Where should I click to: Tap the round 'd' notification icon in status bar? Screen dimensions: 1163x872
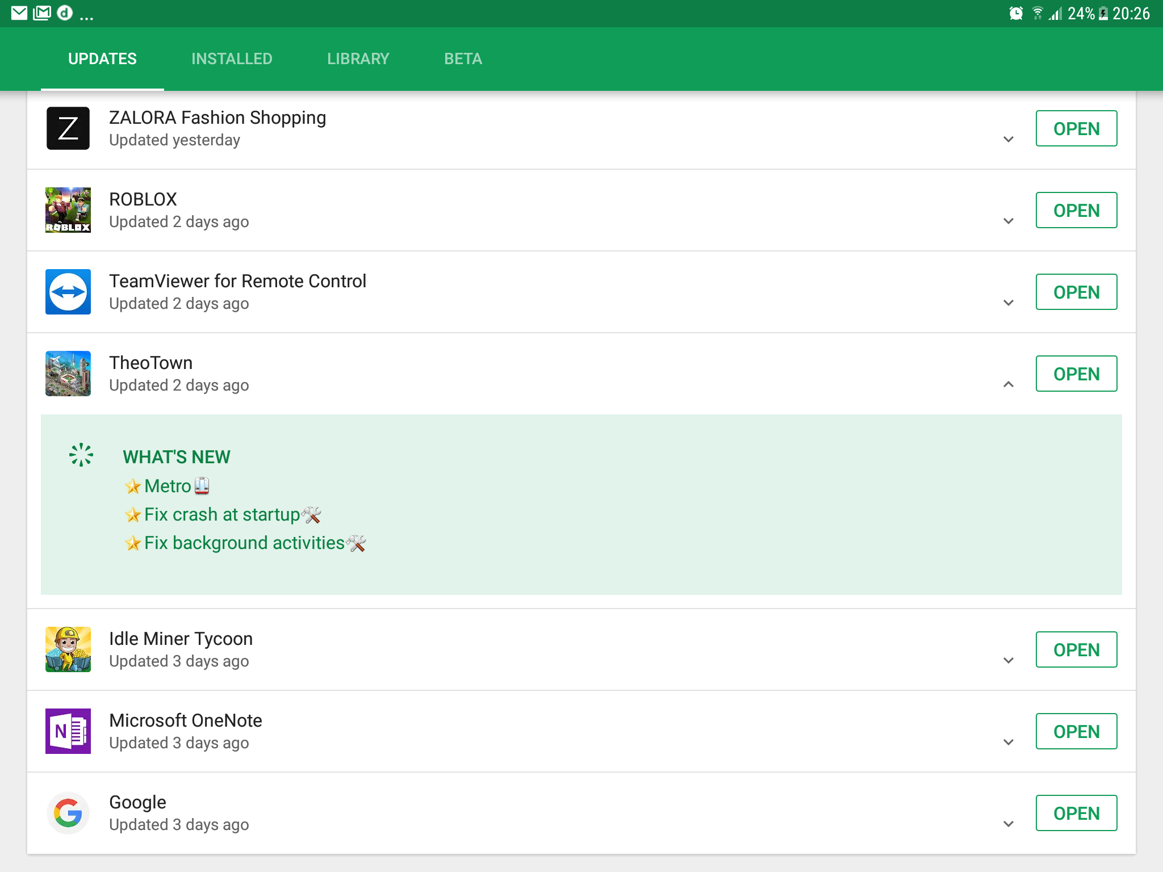[x=65, y=13]
